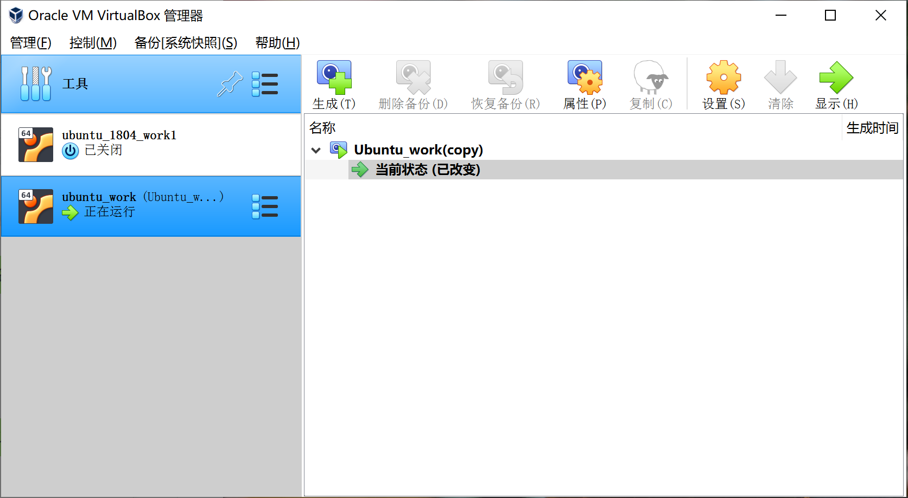Click the ubuntu_work VM OS icon

36,206
